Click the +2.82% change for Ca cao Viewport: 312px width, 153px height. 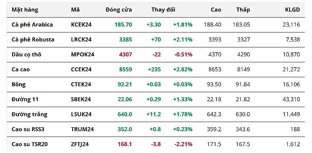183,69
